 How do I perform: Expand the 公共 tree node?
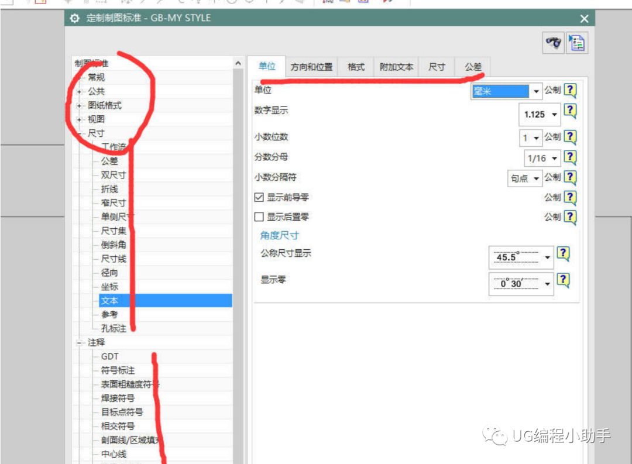click(79, 92)
